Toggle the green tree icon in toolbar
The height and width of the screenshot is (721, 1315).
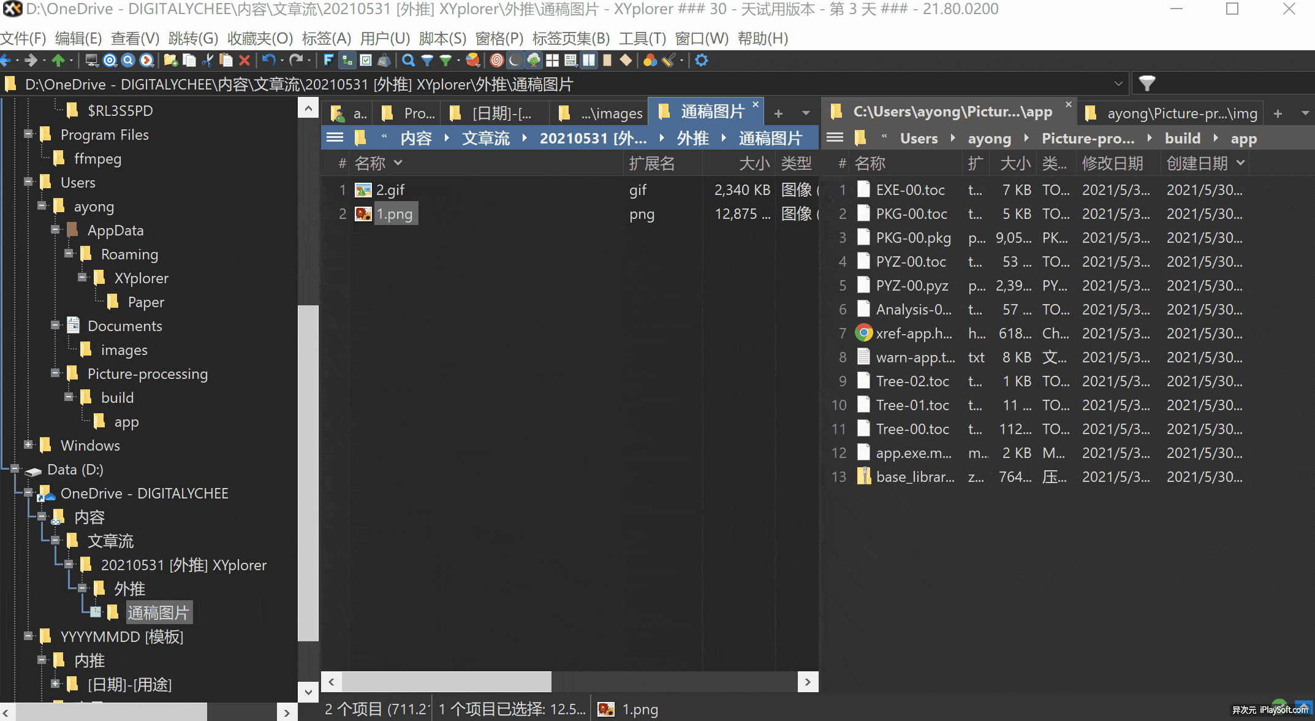pos(534,60)
